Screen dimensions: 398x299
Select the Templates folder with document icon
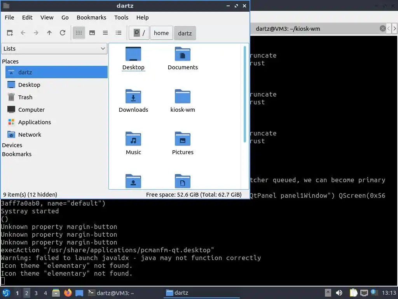[x=183, y=181]
